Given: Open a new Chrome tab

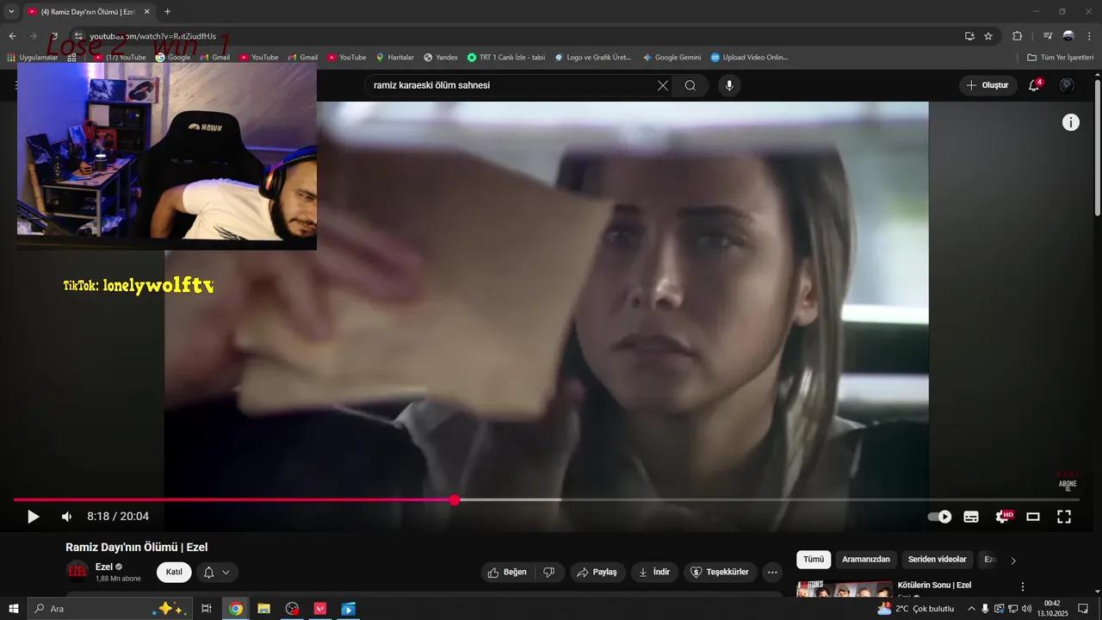Looking at the screenshot, I should point(167,11).
